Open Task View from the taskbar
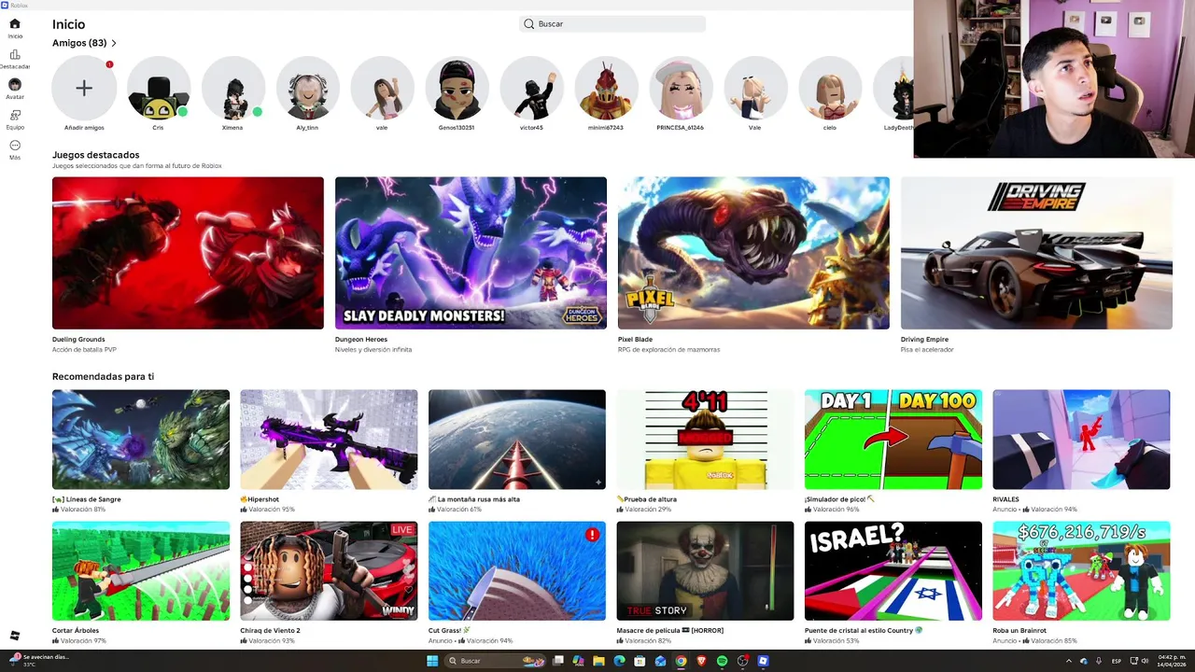The height and width of the screenshot is (672, 1195). tap(558, 661)
